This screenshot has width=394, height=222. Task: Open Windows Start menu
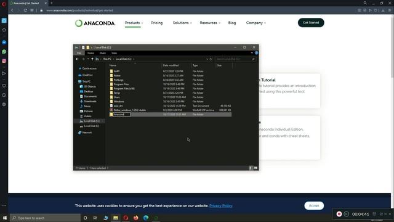(x=5, y=218)
